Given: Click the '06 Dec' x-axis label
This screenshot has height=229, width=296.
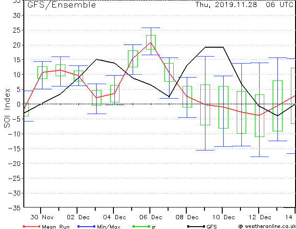Looking at the screenshot, I should coord(151,217).
